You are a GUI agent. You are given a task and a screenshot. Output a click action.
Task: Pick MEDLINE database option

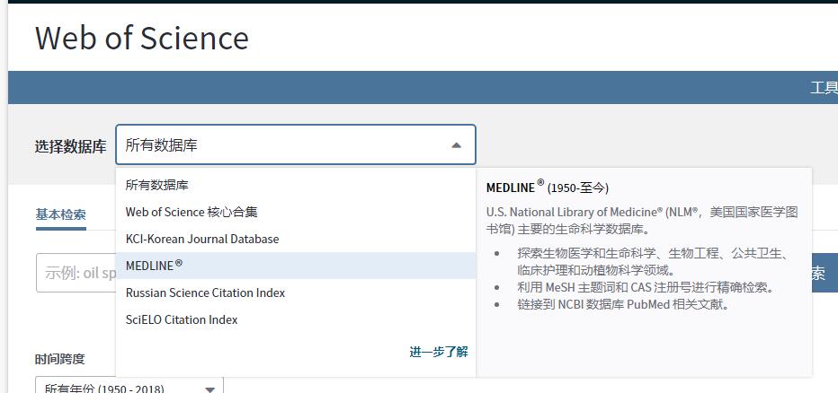[296, 265]
